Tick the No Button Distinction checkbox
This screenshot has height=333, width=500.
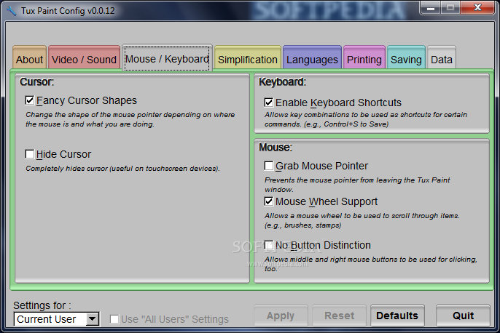click(x=269, y=245)
